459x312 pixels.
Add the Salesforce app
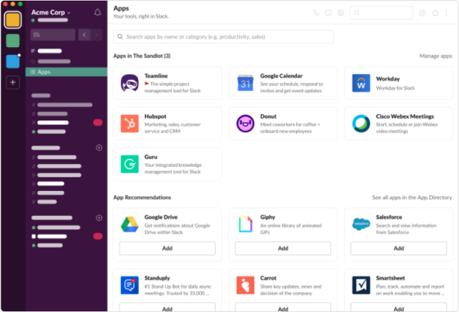(399, 249)
